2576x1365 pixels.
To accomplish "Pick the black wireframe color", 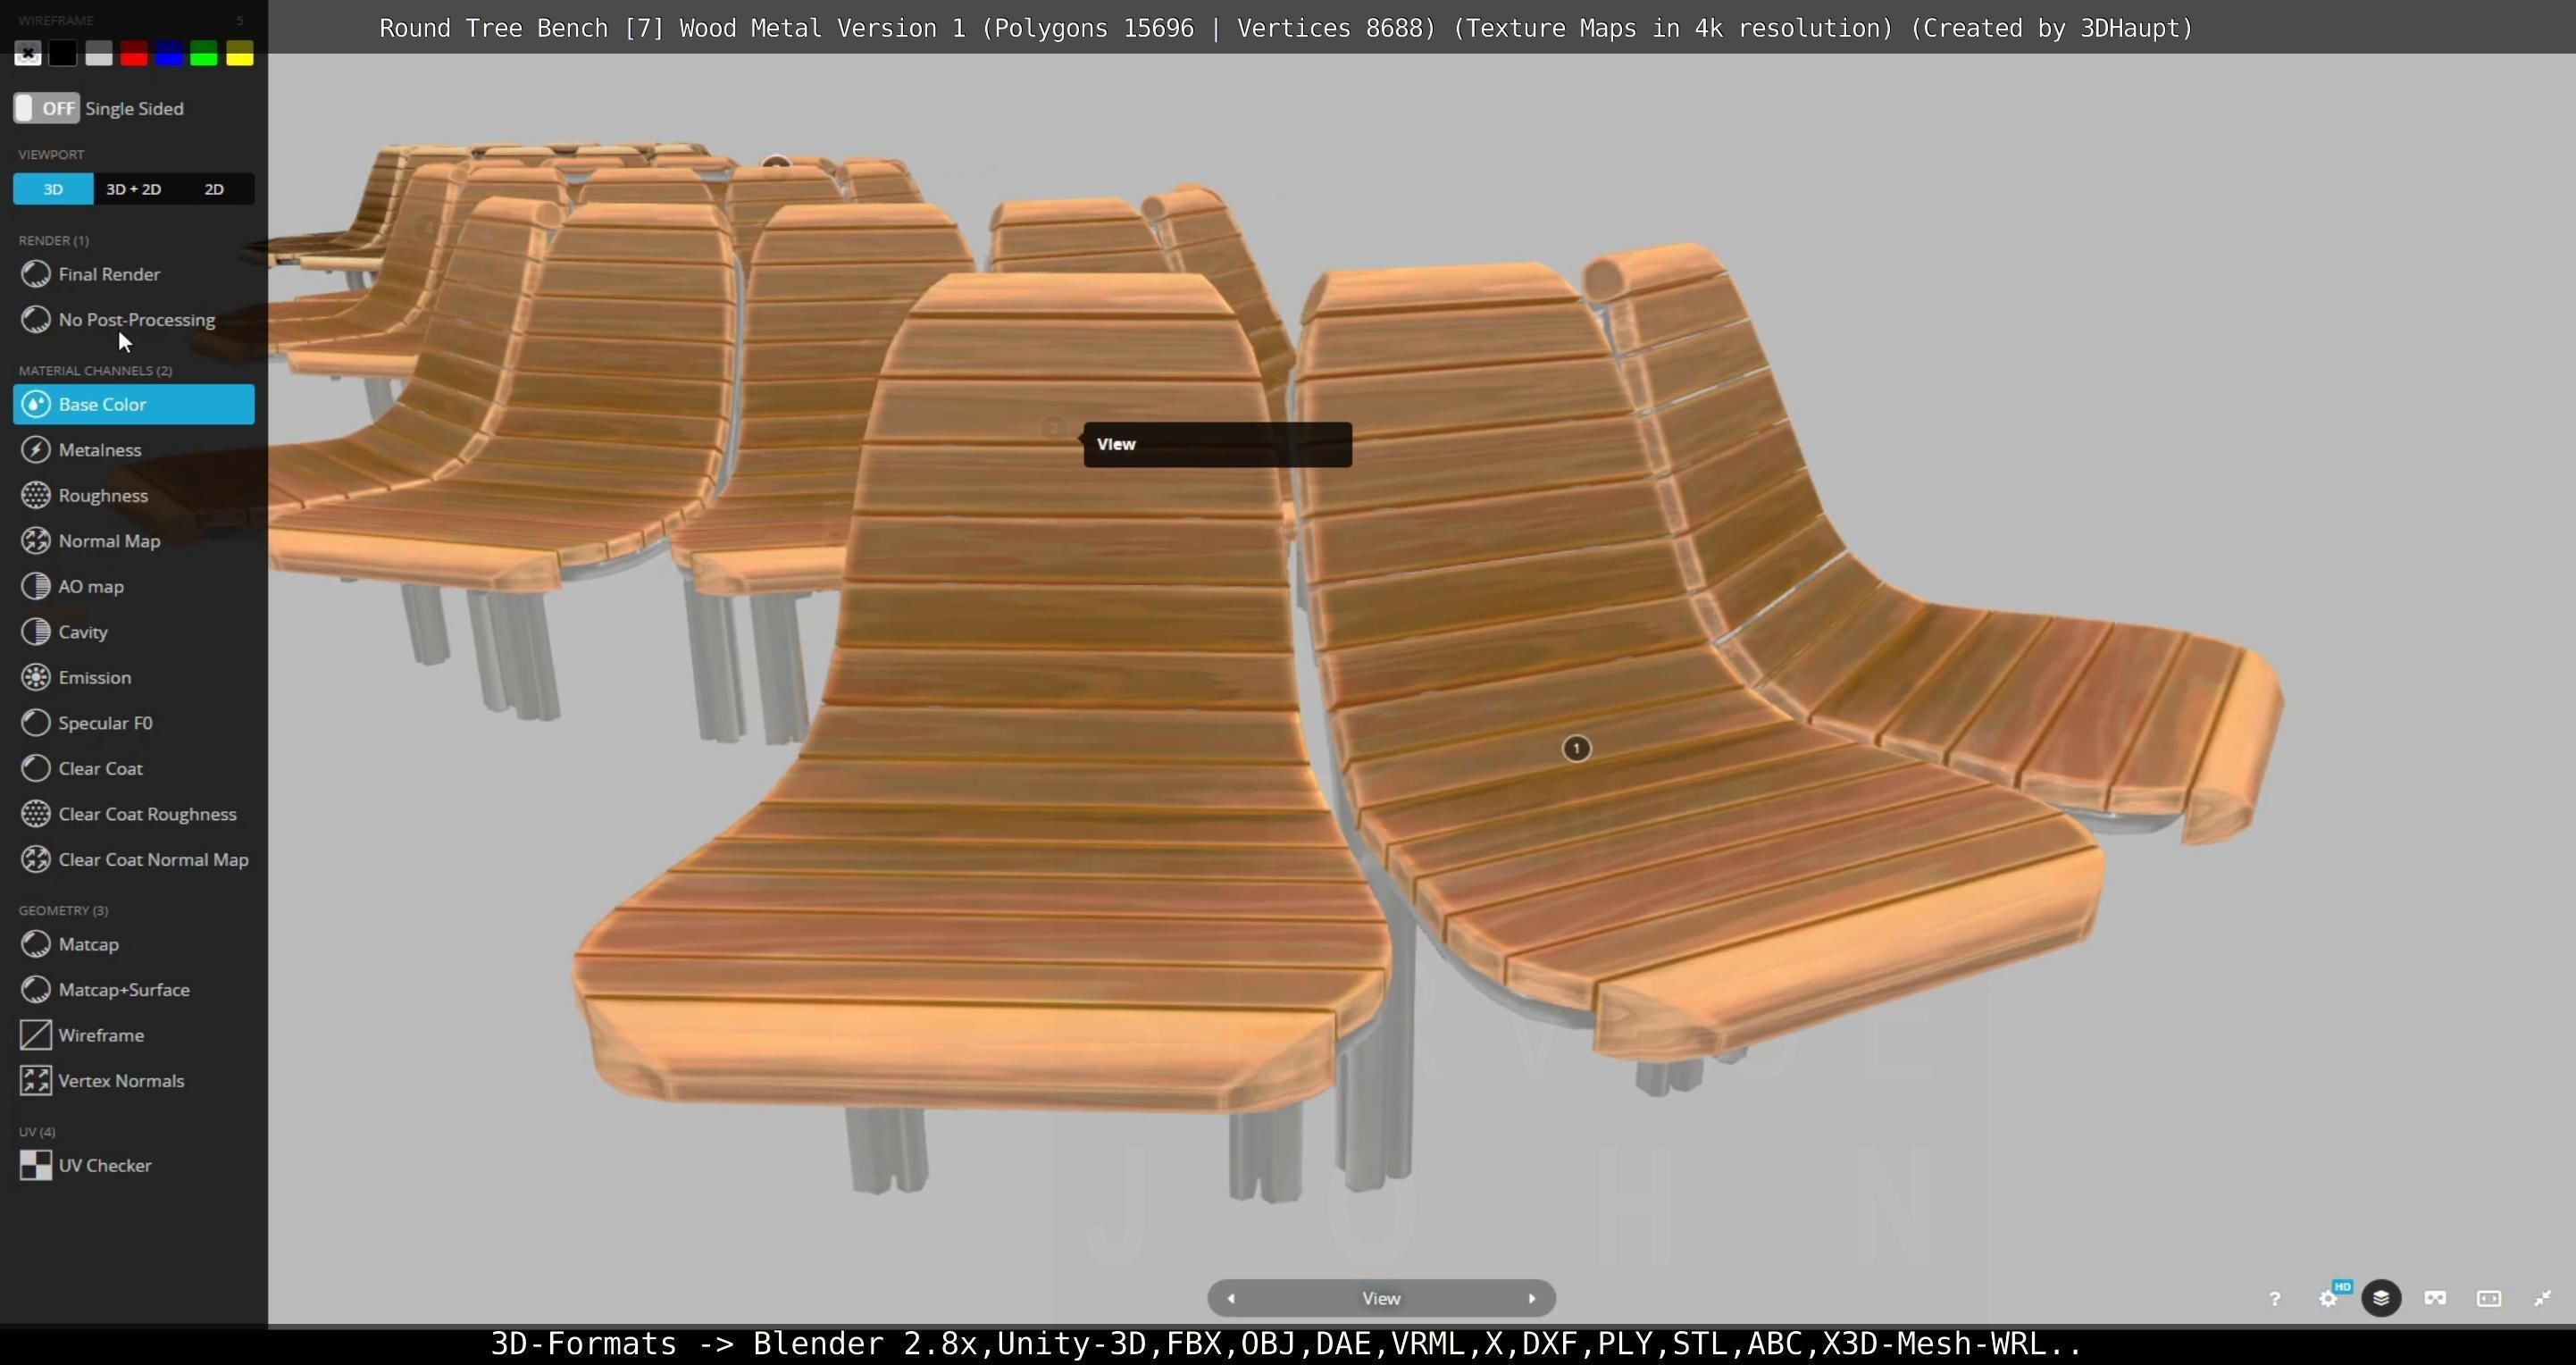I will pos(63,53).
